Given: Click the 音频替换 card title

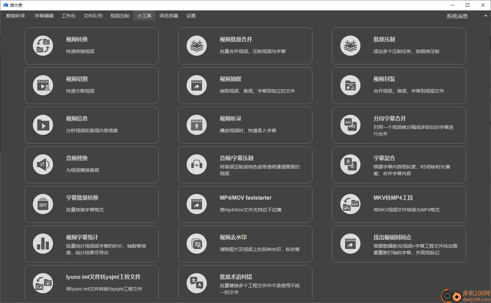Looking at the screenshot, I should 77,158.
